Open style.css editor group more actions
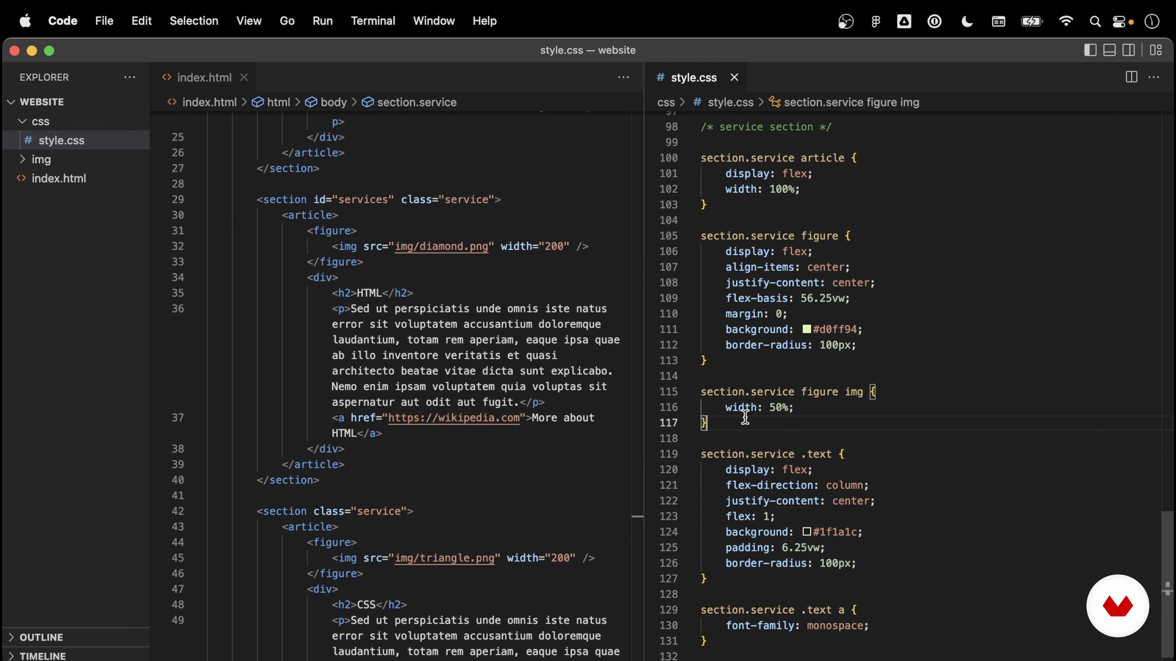Image resolution: width=1176 pixels, height=661 pixels. coord(1154,77)
